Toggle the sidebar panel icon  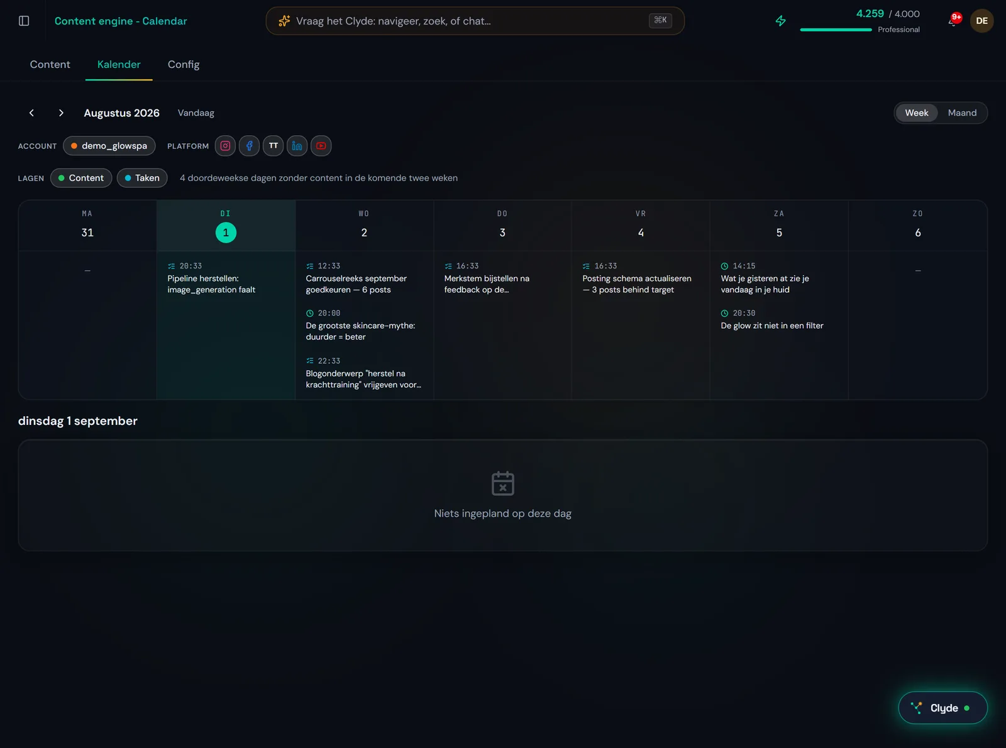tap(24, 21)
